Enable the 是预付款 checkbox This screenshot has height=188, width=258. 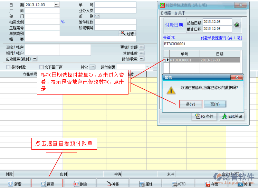(x=9, y=67)
